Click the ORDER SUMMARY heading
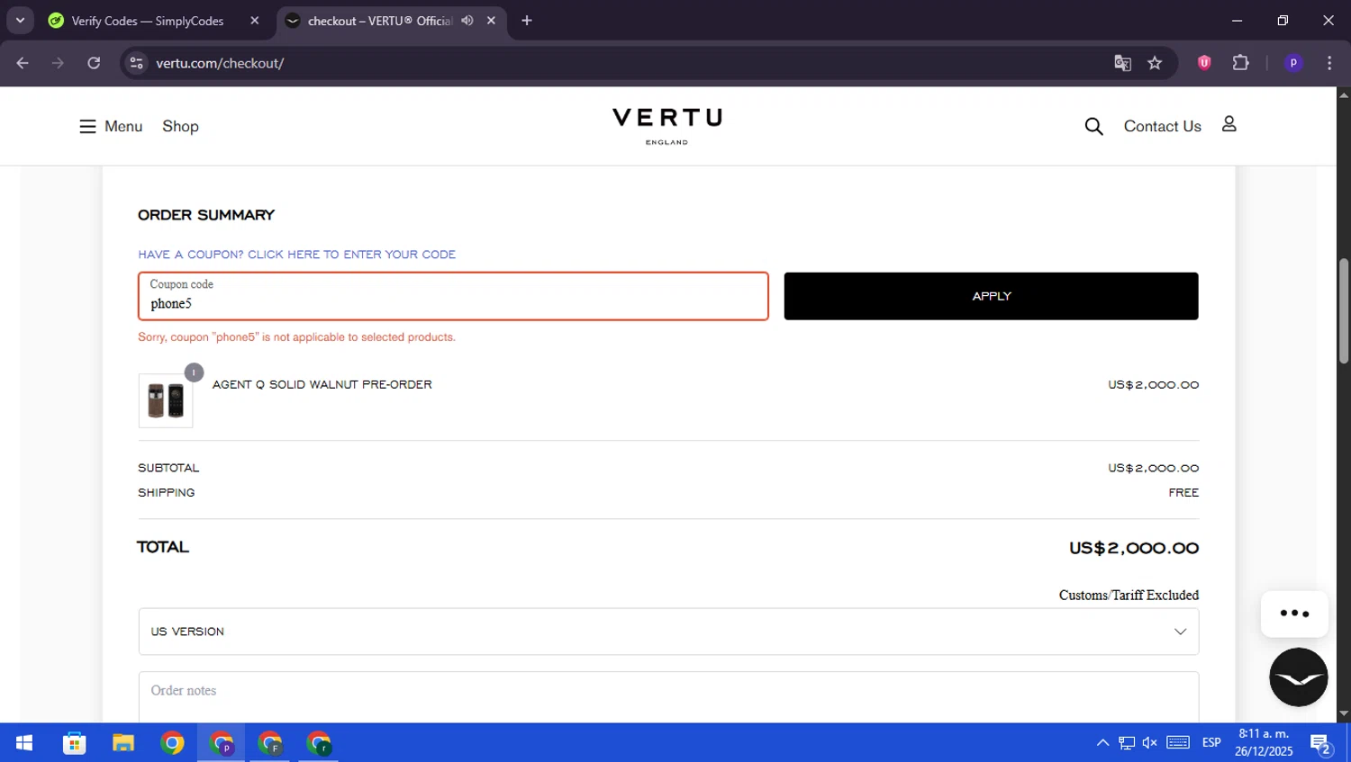Screen dimensions: 1351x762 point(206,215)
